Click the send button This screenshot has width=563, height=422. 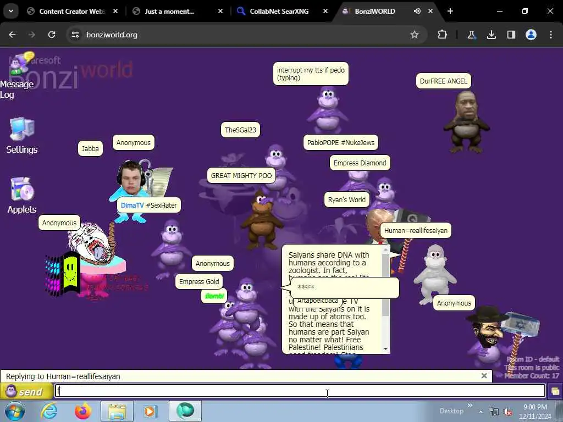coord(26,391)
